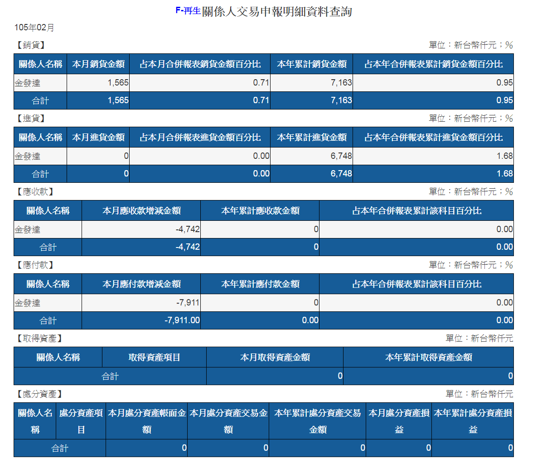
Task: Select -7,911 in the 金發達 payables row
Action: tap(188, 303)
